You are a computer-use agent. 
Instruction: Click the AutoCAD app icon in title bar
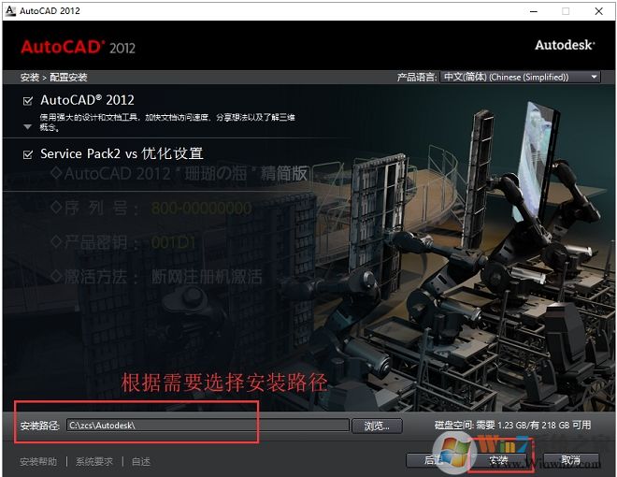pos(10,10)
